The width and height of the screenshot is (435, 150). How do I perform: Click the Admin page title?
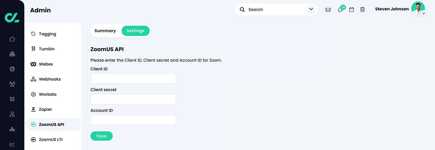coord(40,11)
